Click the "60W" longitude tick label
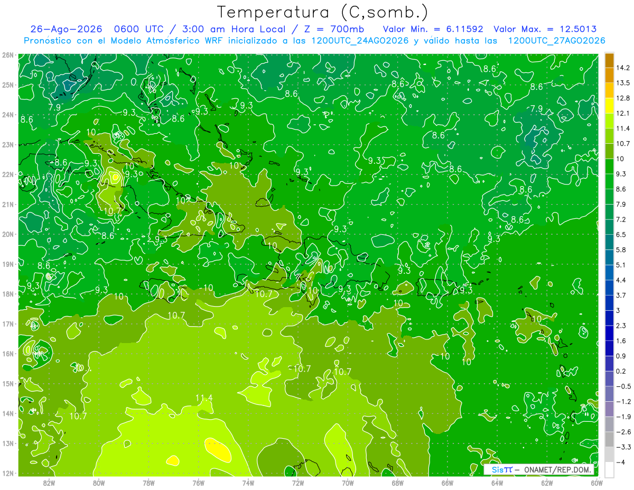This screenshot has width=634, height=490. pos(596,483)
